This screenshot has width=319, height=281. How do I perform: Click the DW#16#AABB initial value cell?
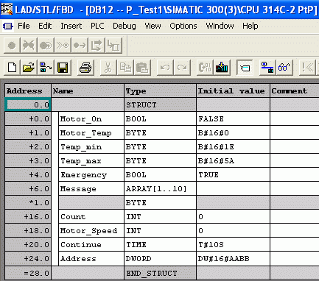coord(233,259)
